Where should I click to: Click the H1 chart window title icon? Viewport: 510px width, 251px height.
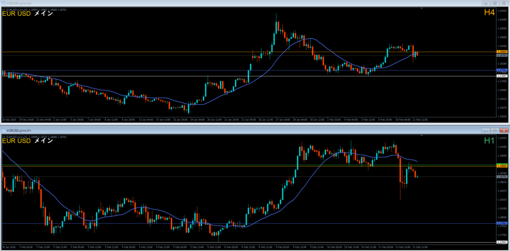[3, 130]
